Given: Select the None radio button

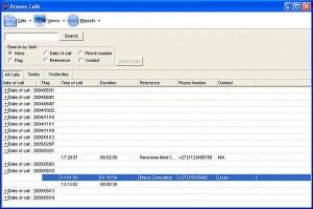Looking at the screenshot, I should point(10,53).
